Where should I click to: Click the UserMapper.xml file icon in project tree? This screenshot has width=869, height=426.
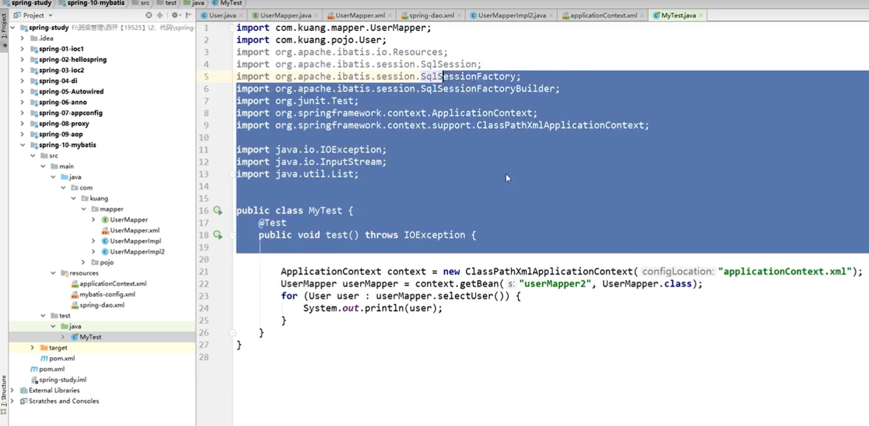[105, 230]
